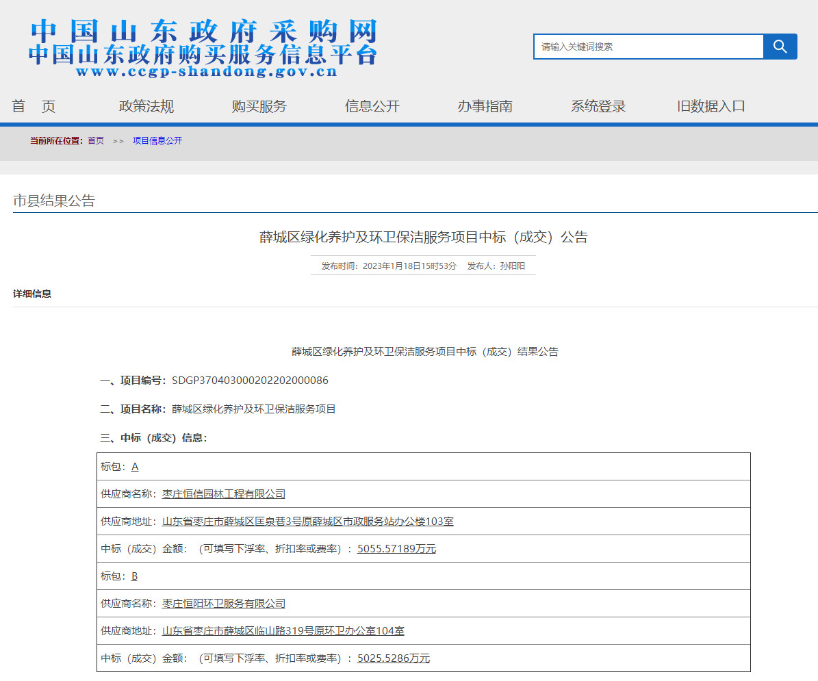Open the 办事指南 menu item

485,106
